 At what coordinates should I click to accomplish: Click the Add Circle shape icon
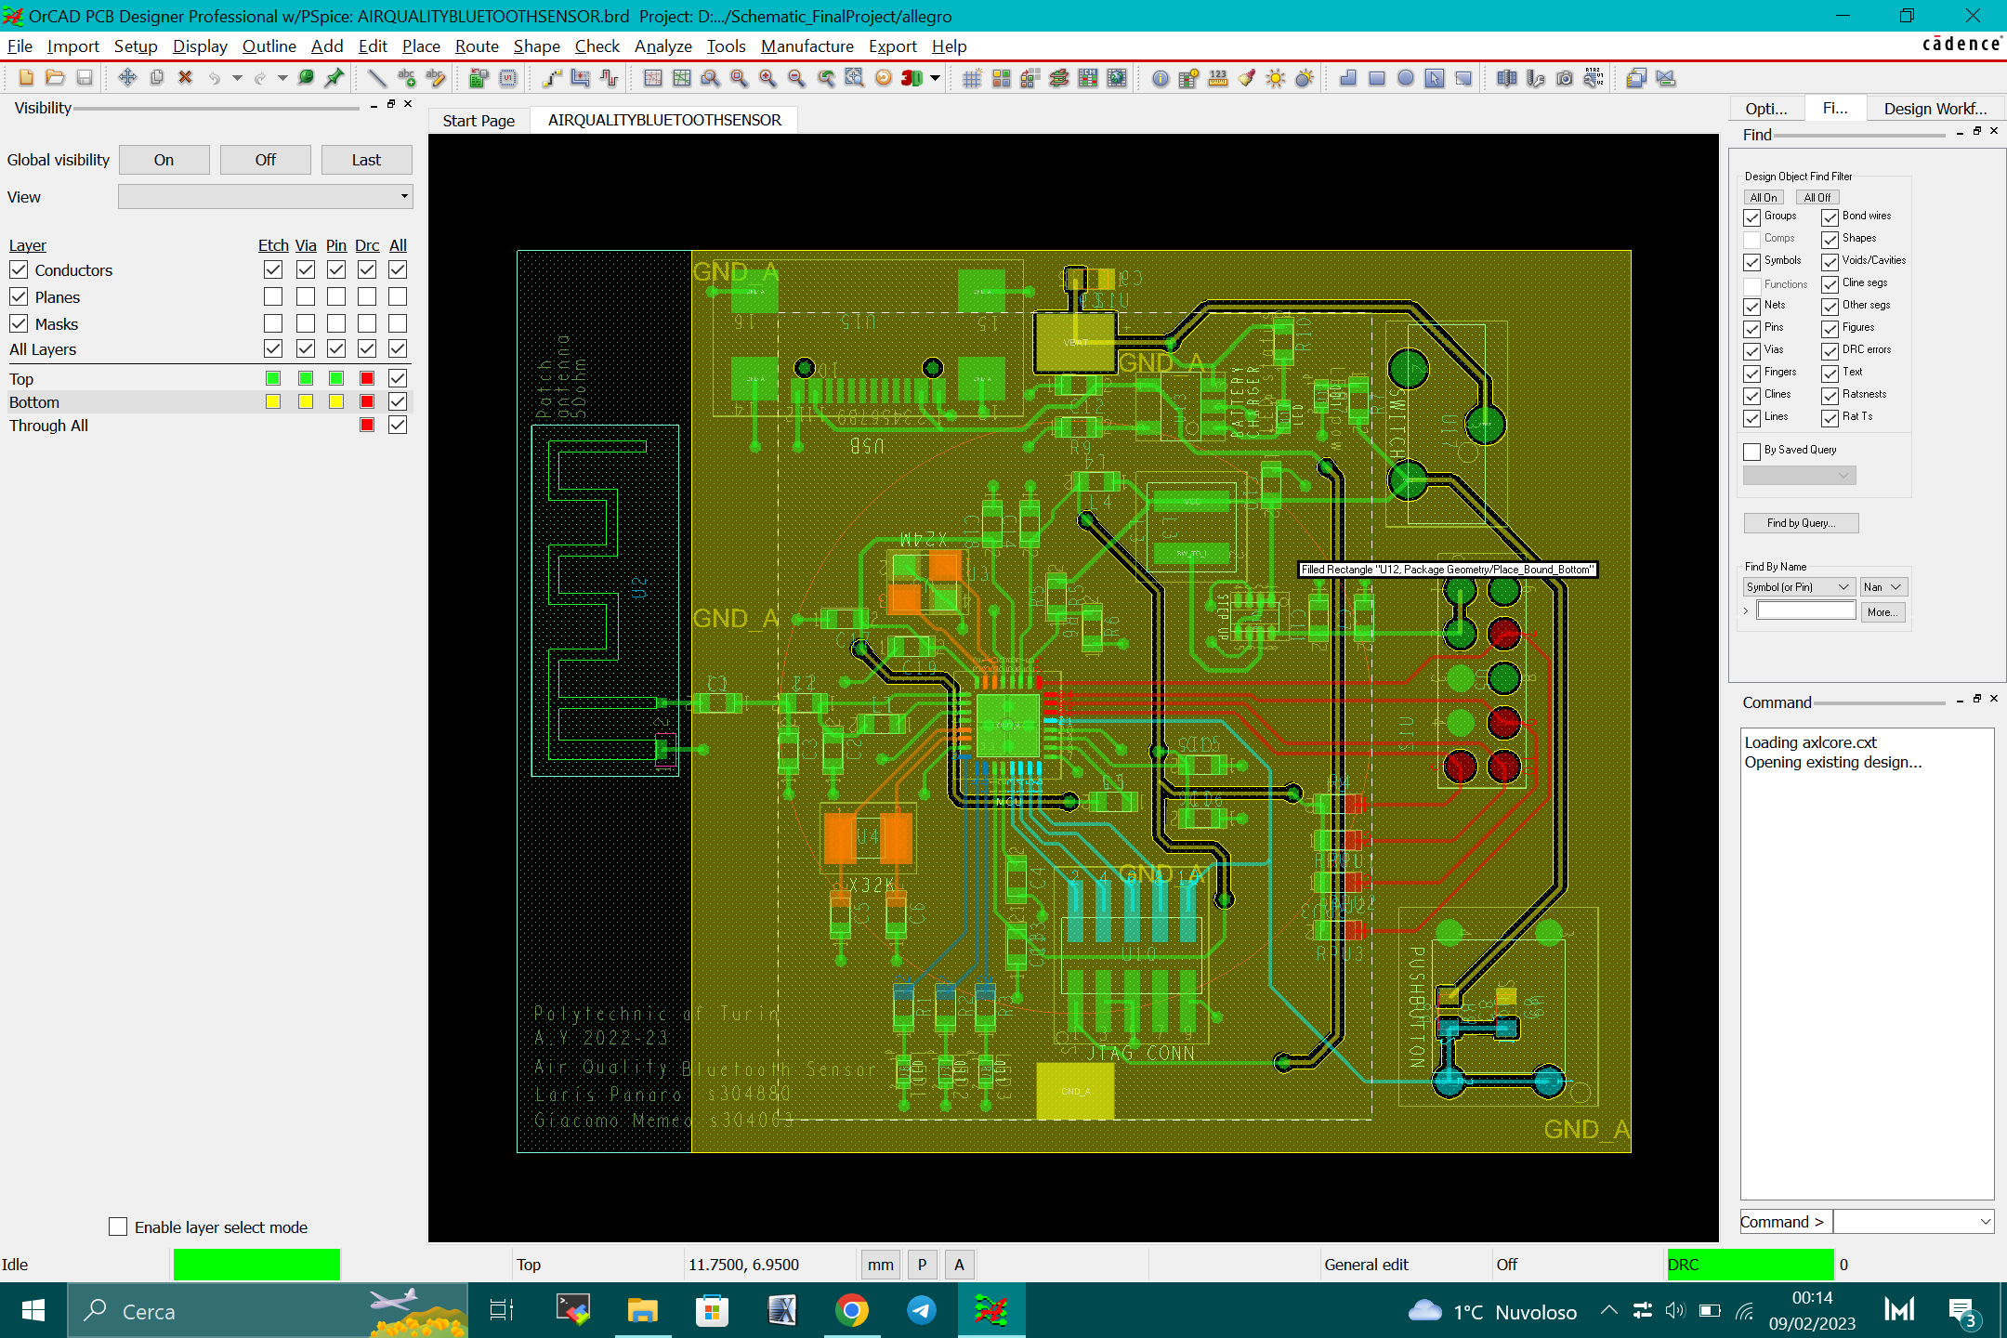pyautogui.click(x=1405, y=78)
